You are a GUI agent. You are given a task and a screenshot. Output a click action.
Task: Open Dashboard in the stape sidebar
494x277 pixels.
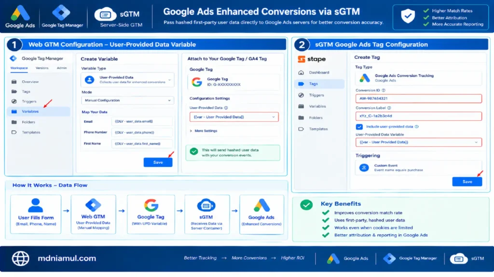[x=319, y=73]
